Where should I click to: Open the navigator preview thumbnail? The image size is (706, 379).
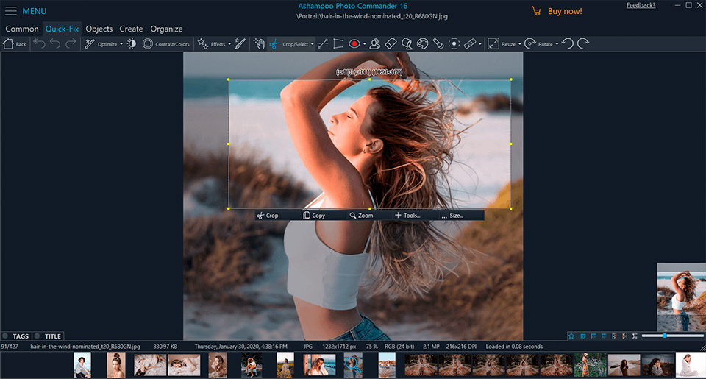(681, 297)
